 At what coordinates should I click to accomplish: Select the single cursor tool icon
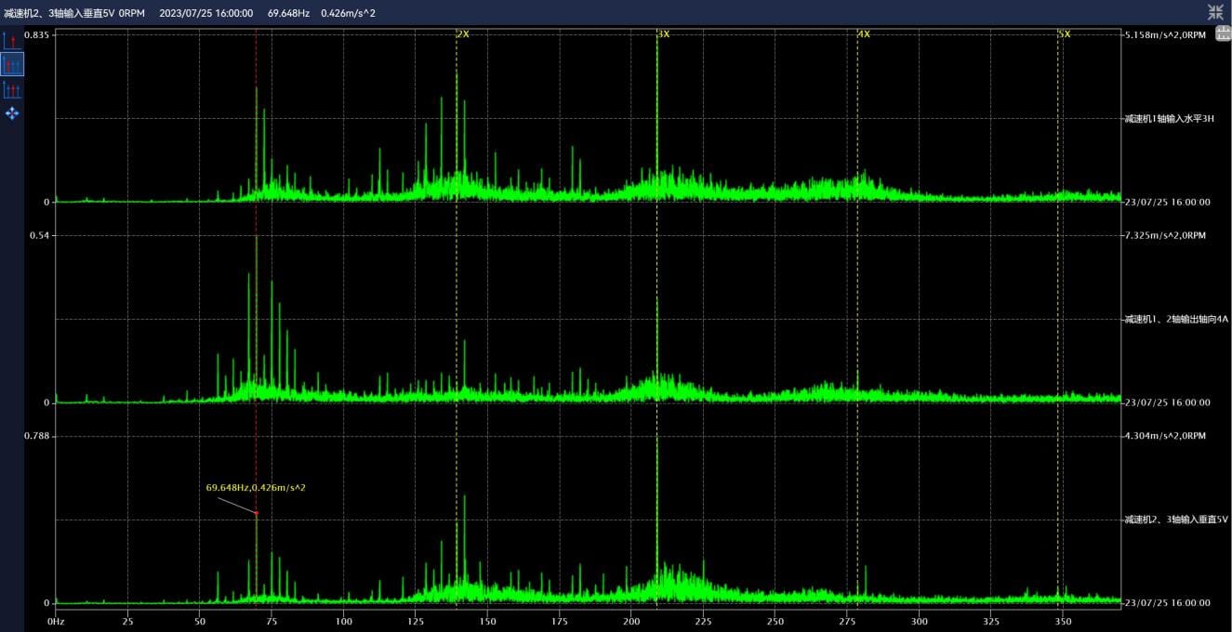pyautogui.click(x=12, y=41)
